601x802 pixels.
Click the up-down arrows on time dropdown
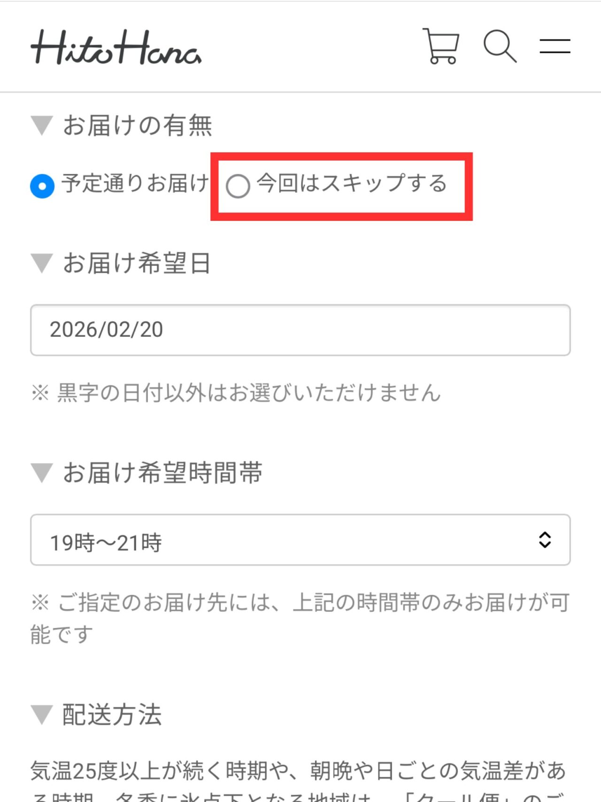pos(545,540)
